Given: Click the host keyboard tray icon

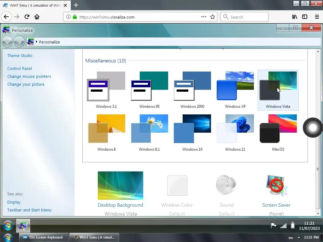Looking at the screenshot, I should point(291,238).
